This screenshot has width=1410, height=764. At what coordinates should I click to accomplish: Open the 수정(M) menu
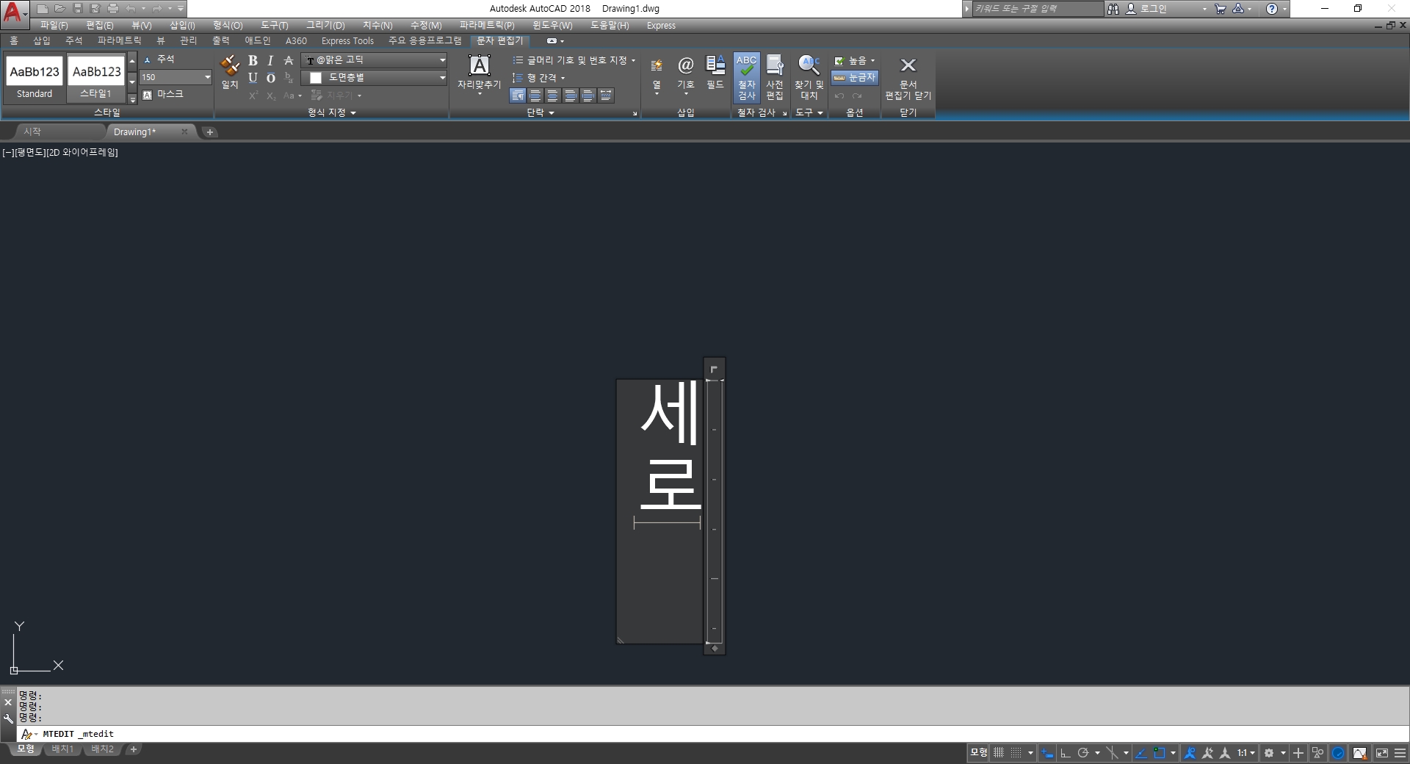pyautogui.click(x=426, y=25)
